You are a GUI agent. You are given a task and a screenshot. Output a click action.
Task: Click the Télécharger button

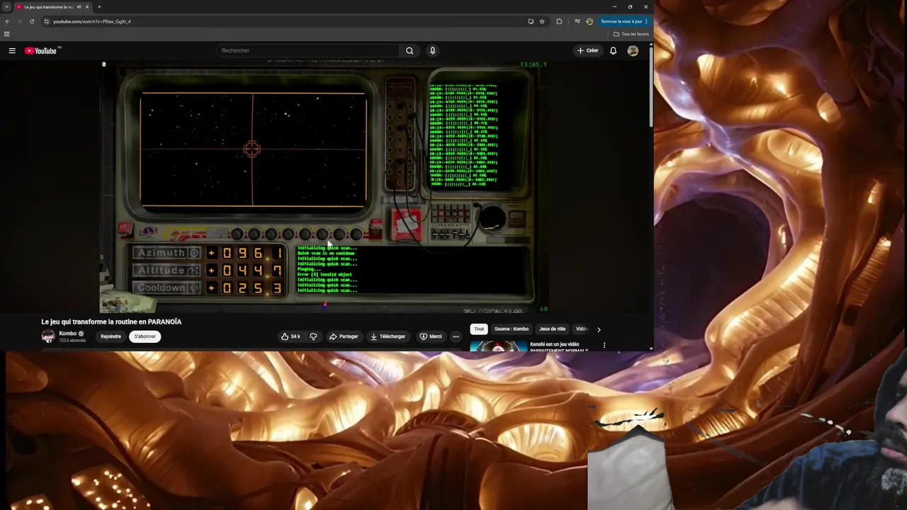pos(388,336)
